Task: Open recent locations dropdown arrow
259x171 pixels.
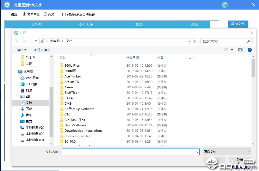Action: (31, 41)
